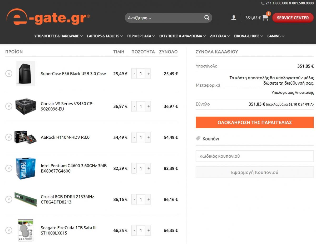Focus Seagate FireCuda quantity field

pos(141,230)
